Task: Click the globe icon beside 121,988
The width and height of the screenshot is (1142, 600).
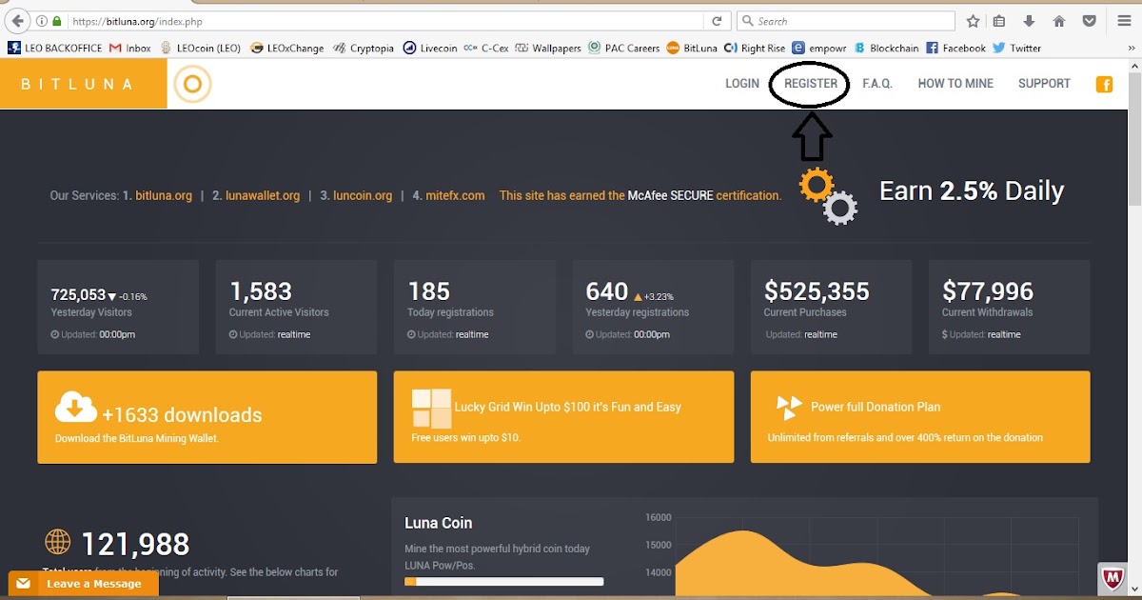Action: 58,542
